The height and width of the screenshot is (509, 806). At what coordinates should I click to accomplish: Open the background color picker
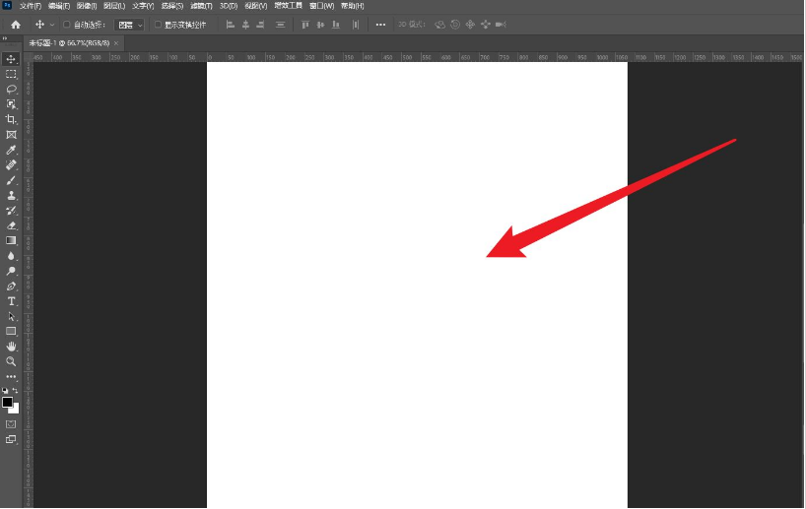point(16,410)
